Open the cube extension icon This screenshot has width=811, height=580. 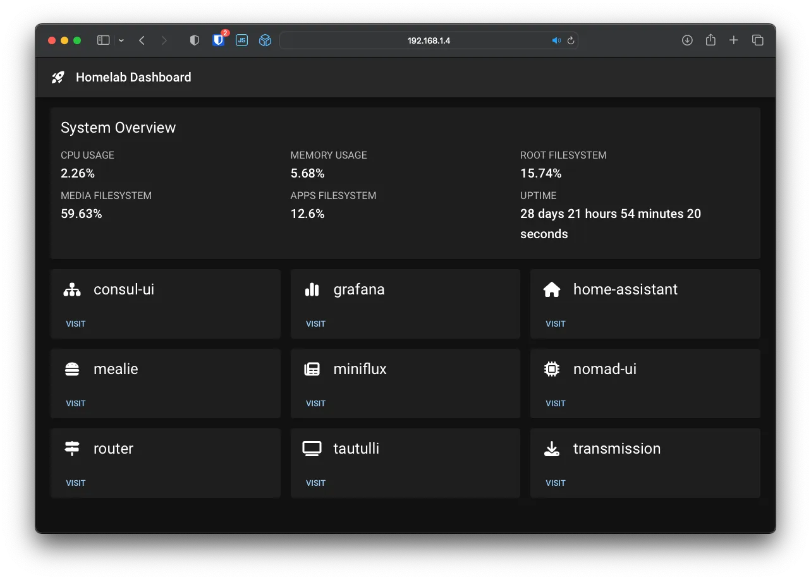[x=265, y=40]
